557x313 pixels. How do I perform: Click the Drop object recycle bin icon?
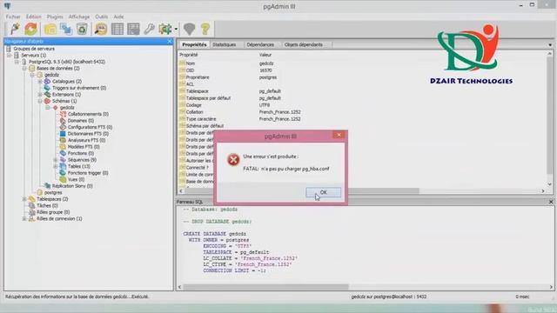[x=82, y=29]
